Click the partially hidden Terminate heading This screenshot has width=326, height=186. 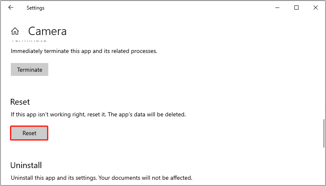pyautogui.click(x=29, y=40)
